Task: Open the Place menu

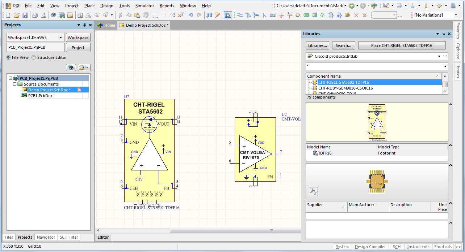Action: click(x=89, y=6)
